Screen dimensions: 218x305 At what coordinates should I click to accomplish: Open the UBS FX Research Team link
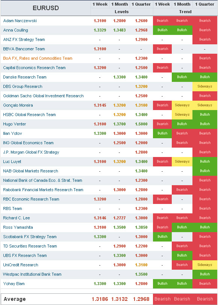pyautogui.click(x=25, y=255)
